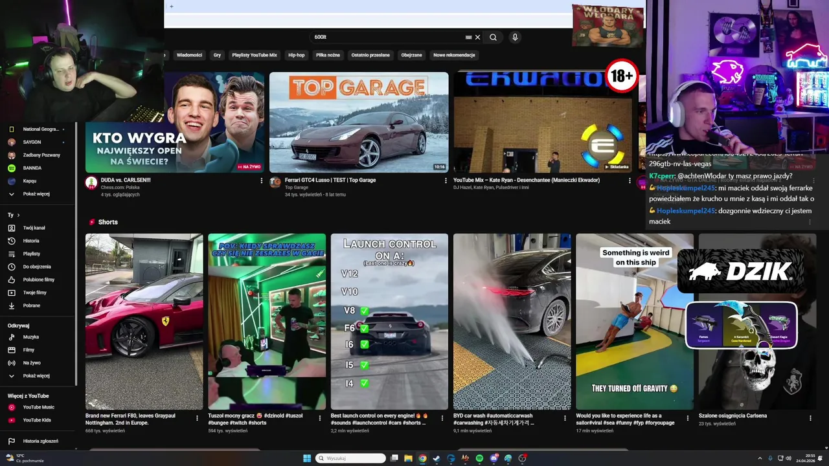This screenshot has width=829, height=466.
Task: Open the on-screen keyboard icon in search
Action: click(x=468, y=37)
